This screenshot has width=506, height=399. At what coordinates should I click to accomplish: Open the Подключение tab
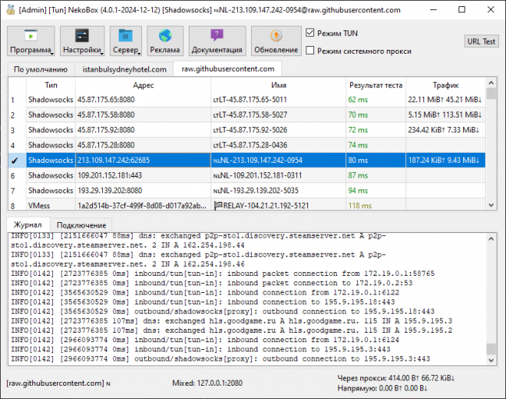81,225
